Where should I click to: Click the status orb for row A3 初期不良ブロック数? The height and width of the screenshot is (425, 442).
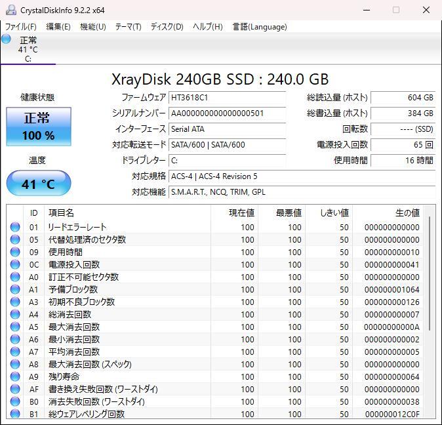coord(15,302)
